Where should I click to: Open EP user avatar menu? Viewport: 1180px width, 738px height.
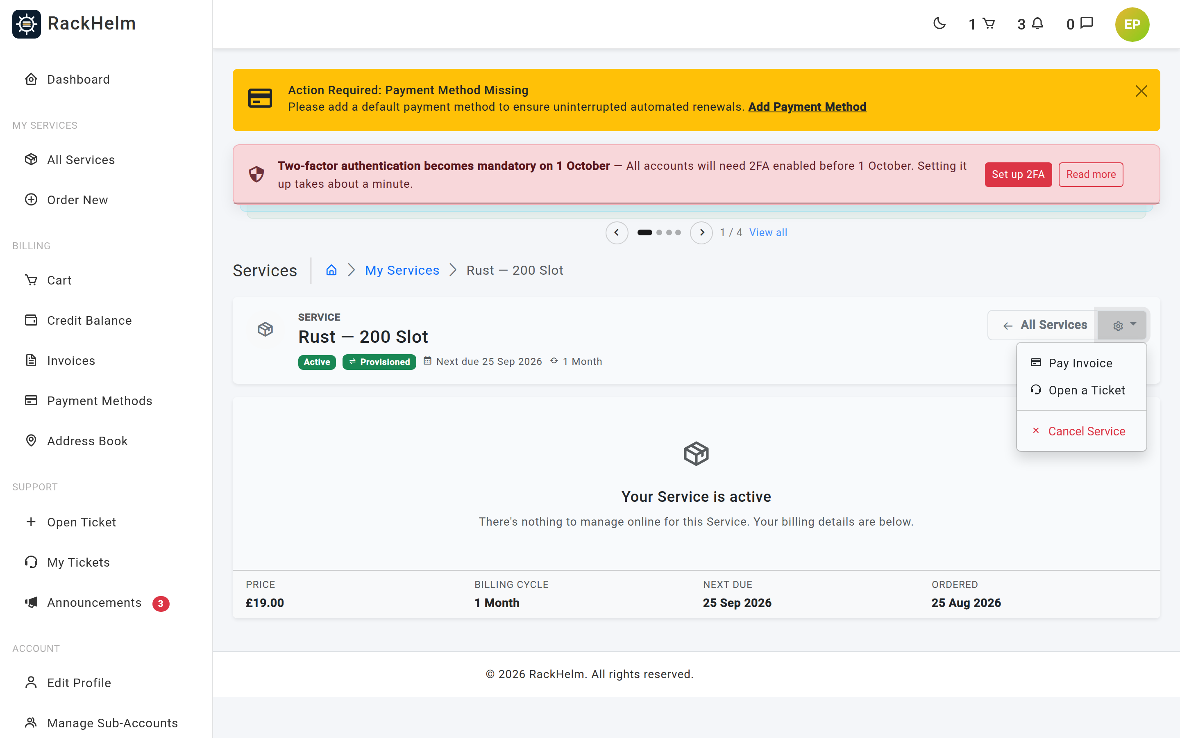(1132, 25)
